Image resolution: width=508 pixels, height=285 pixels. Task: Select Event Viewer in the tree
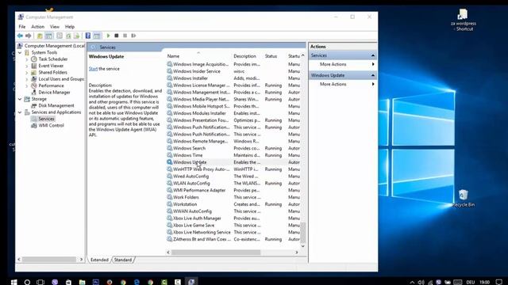[x=51, y=66]
